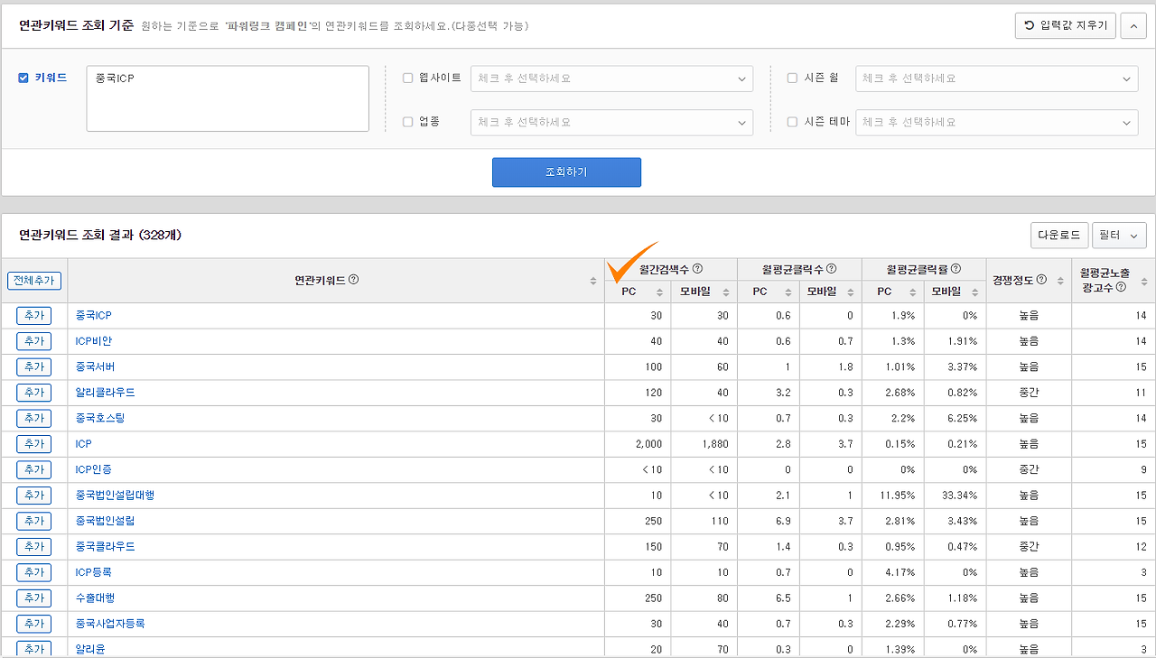Add the 수출대행 keyword row
Screen dimensions: 1156x658
tap(33, 598)
